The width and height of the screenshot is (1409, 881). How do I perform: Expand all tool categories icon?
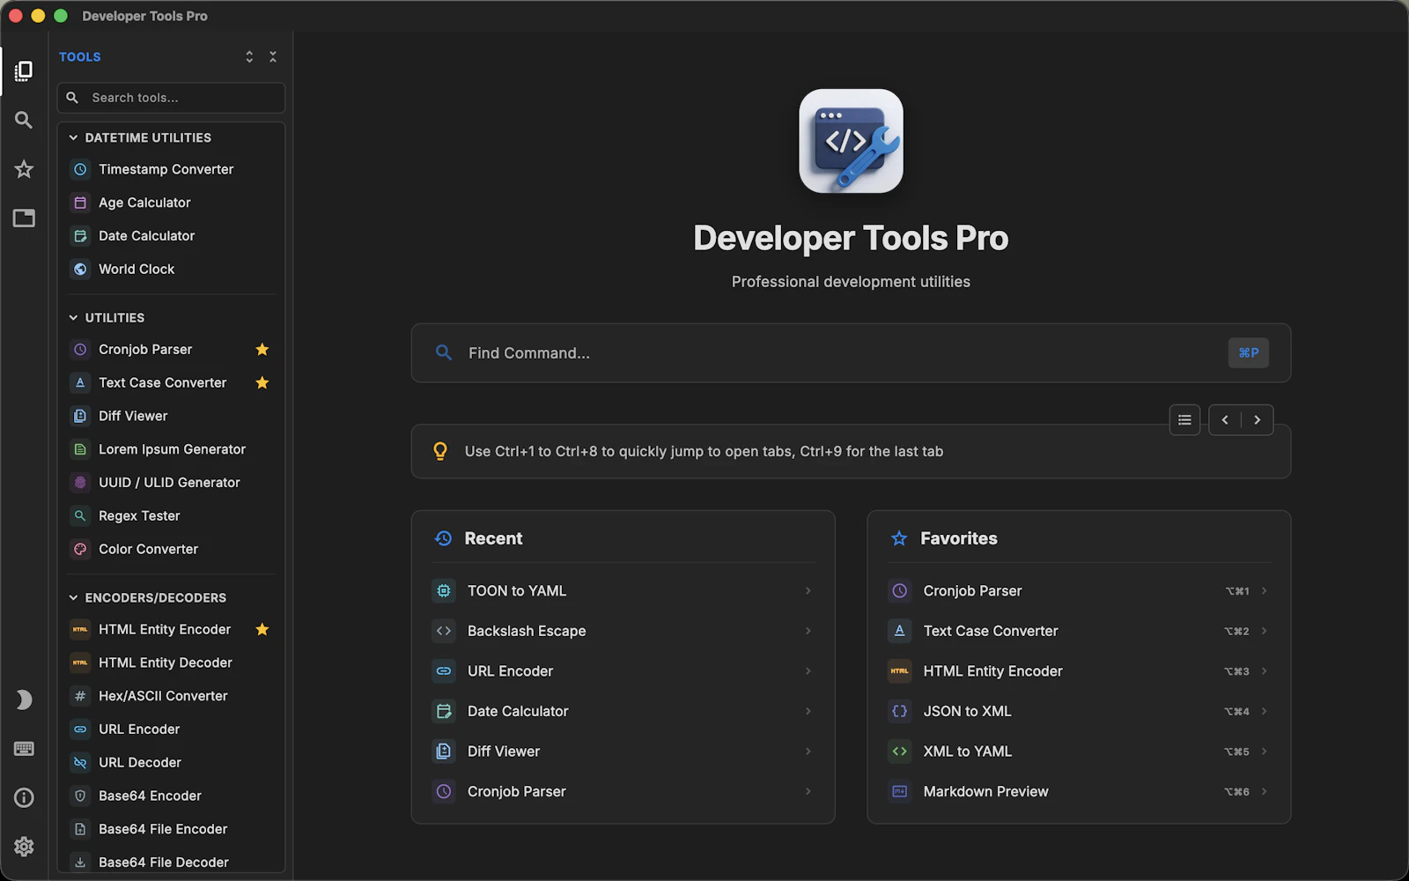(249, 56)
